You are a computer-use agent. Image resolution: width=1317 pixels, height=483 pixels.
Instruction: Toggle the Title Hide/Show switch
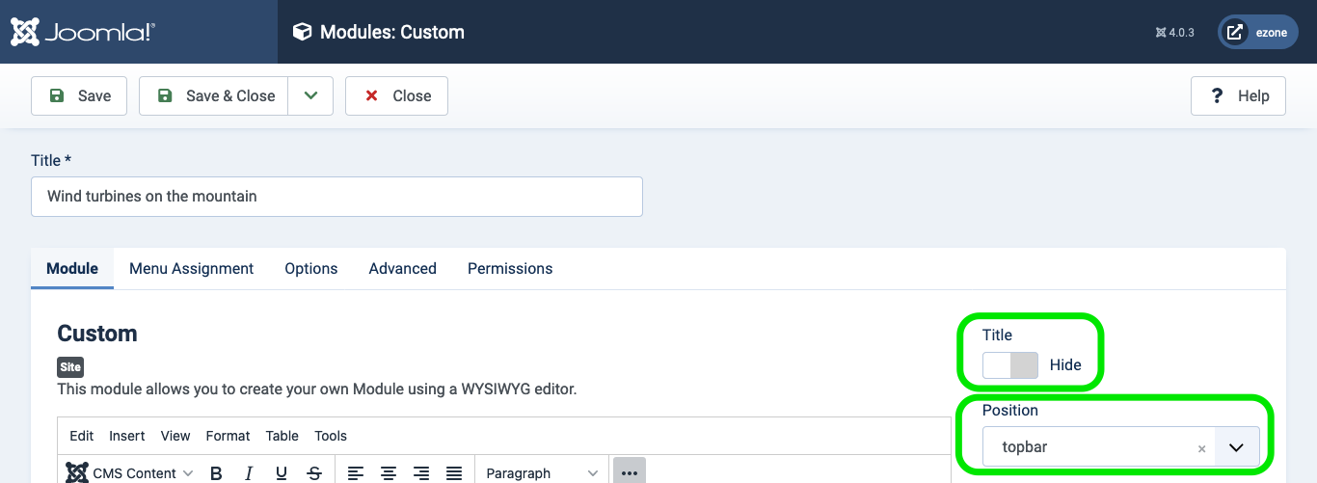pos(1010,365)
